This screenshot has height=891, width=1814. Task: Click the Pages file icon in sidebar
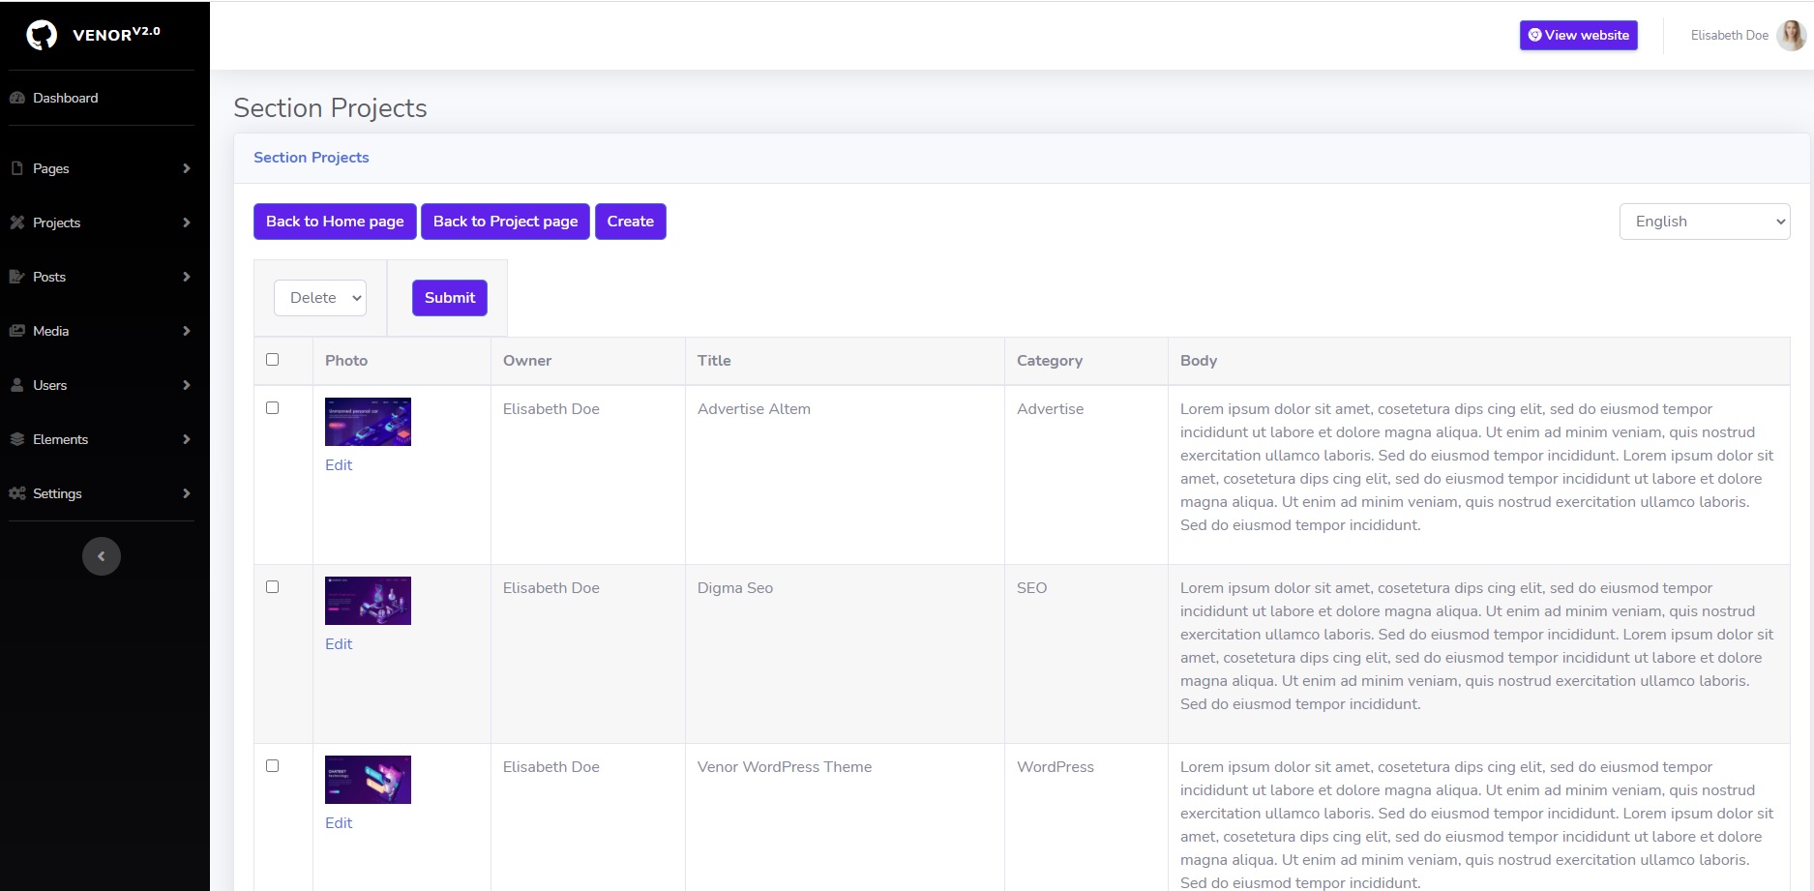[x=17, y=168]
